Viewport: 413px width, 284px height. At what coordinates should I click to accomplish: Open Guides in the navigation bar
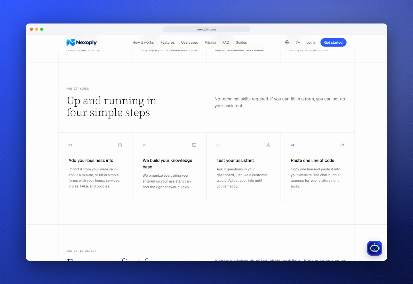pos(241,42)
